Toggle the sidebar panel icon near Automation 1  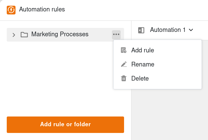141,30
